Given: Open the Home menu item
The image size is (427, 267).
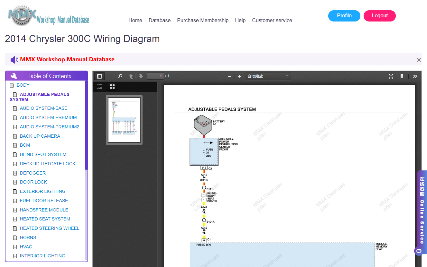Looking at the screenshot, I should click(x=135, y=20).
